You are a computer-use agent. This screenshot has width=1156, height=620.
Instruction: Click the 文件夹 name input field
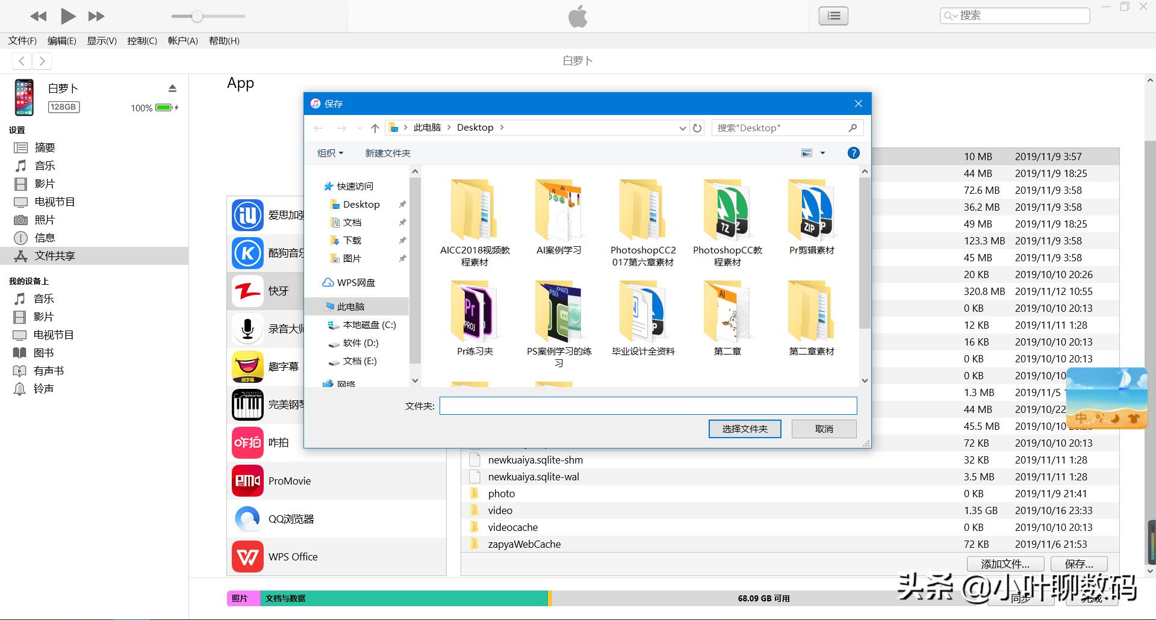[648, 406]
